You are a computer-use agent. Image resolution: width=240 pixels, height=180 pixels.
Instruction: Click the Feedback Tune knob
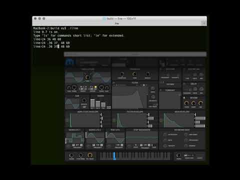[x=134, y=74]
